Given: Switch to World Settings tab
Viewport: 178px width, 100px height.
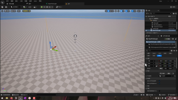Looking at the screenshot, I should tap(165, 36).
